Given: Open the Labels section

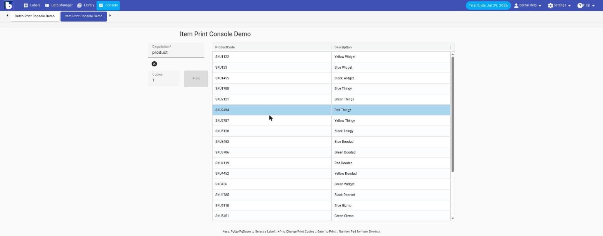Looking at the screenshot, I should (32, 5).
